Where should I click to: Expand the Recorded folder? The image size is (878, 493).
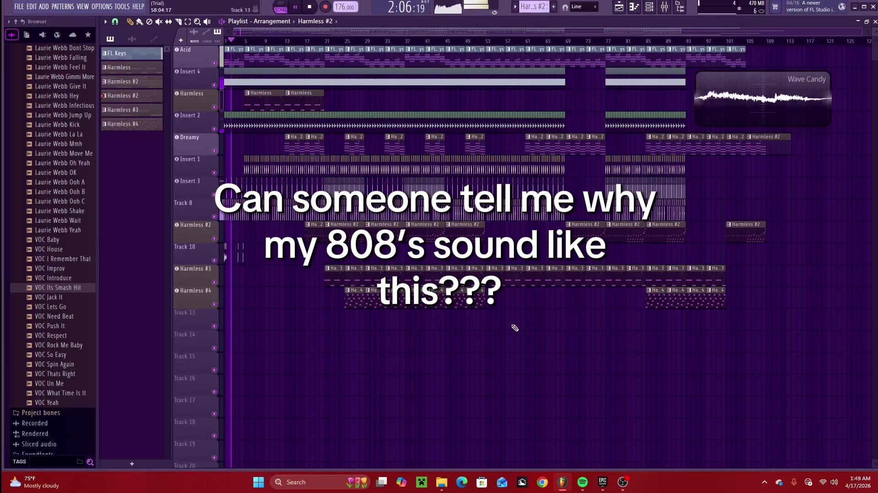[x=30, y=423]
